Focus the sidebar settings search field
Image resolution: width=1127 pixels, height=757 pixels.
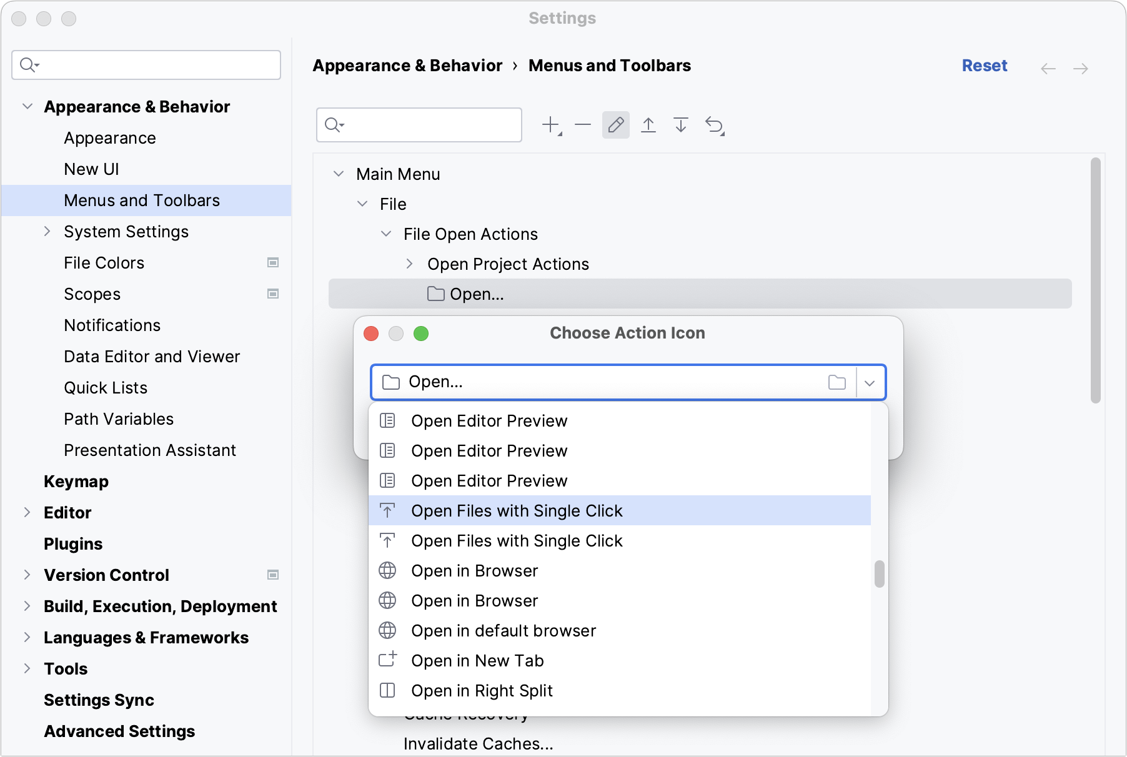[x=146, y=65]
